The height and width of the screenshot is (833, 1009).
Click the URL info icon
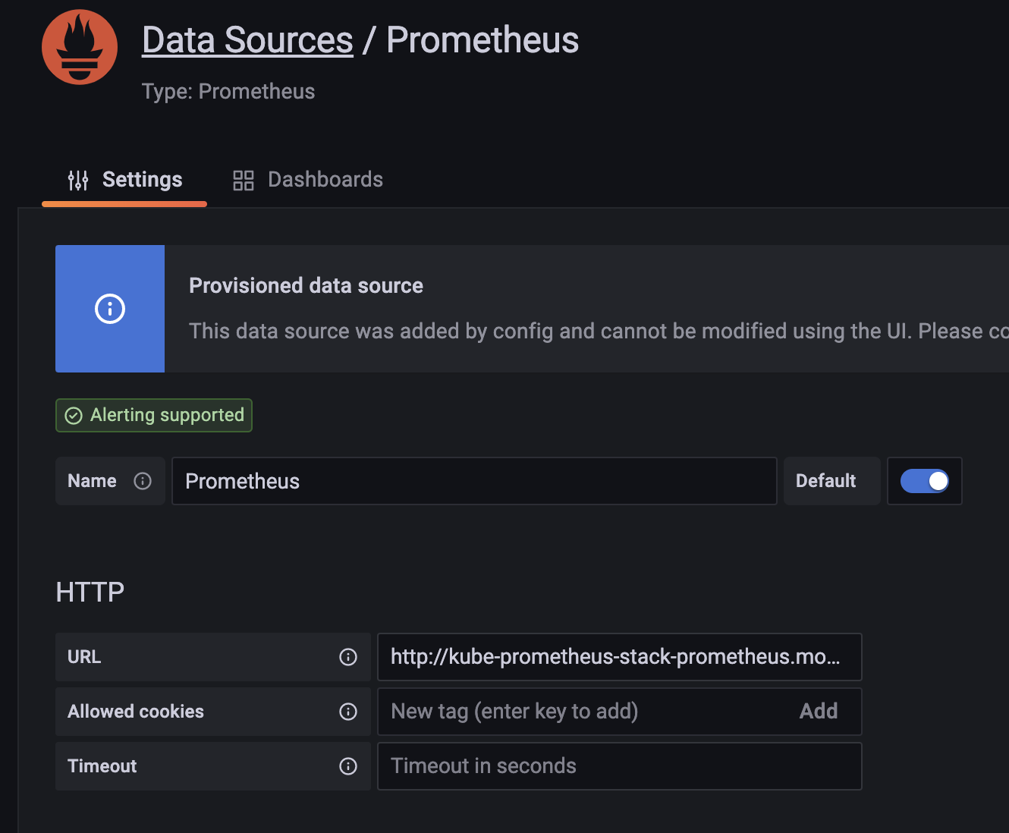coord(348,657)
